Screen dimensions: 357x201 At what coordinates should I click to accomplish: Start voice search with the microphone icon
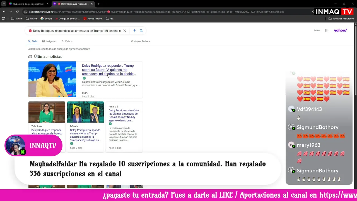coord(134,31)
